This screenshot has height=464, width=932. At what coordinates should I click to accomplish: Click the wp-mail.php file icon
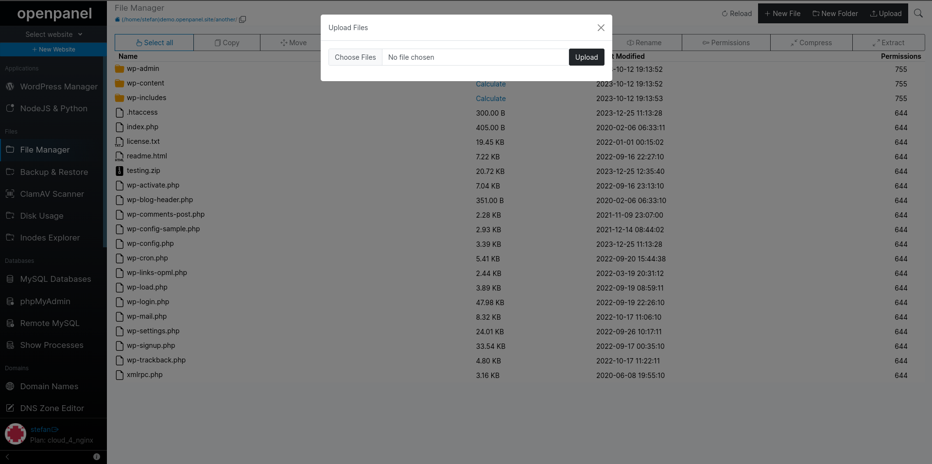pyautogui.click(x=120, y=317)
